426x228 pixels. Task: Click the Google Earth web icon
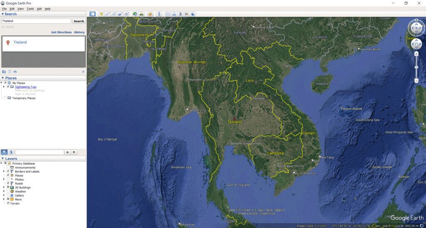pyautogui.click(x=193, y=14)
